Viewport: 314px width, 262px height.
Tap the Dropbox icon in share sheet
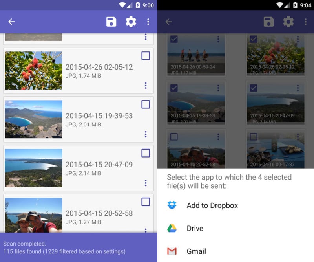pos(172,205)
